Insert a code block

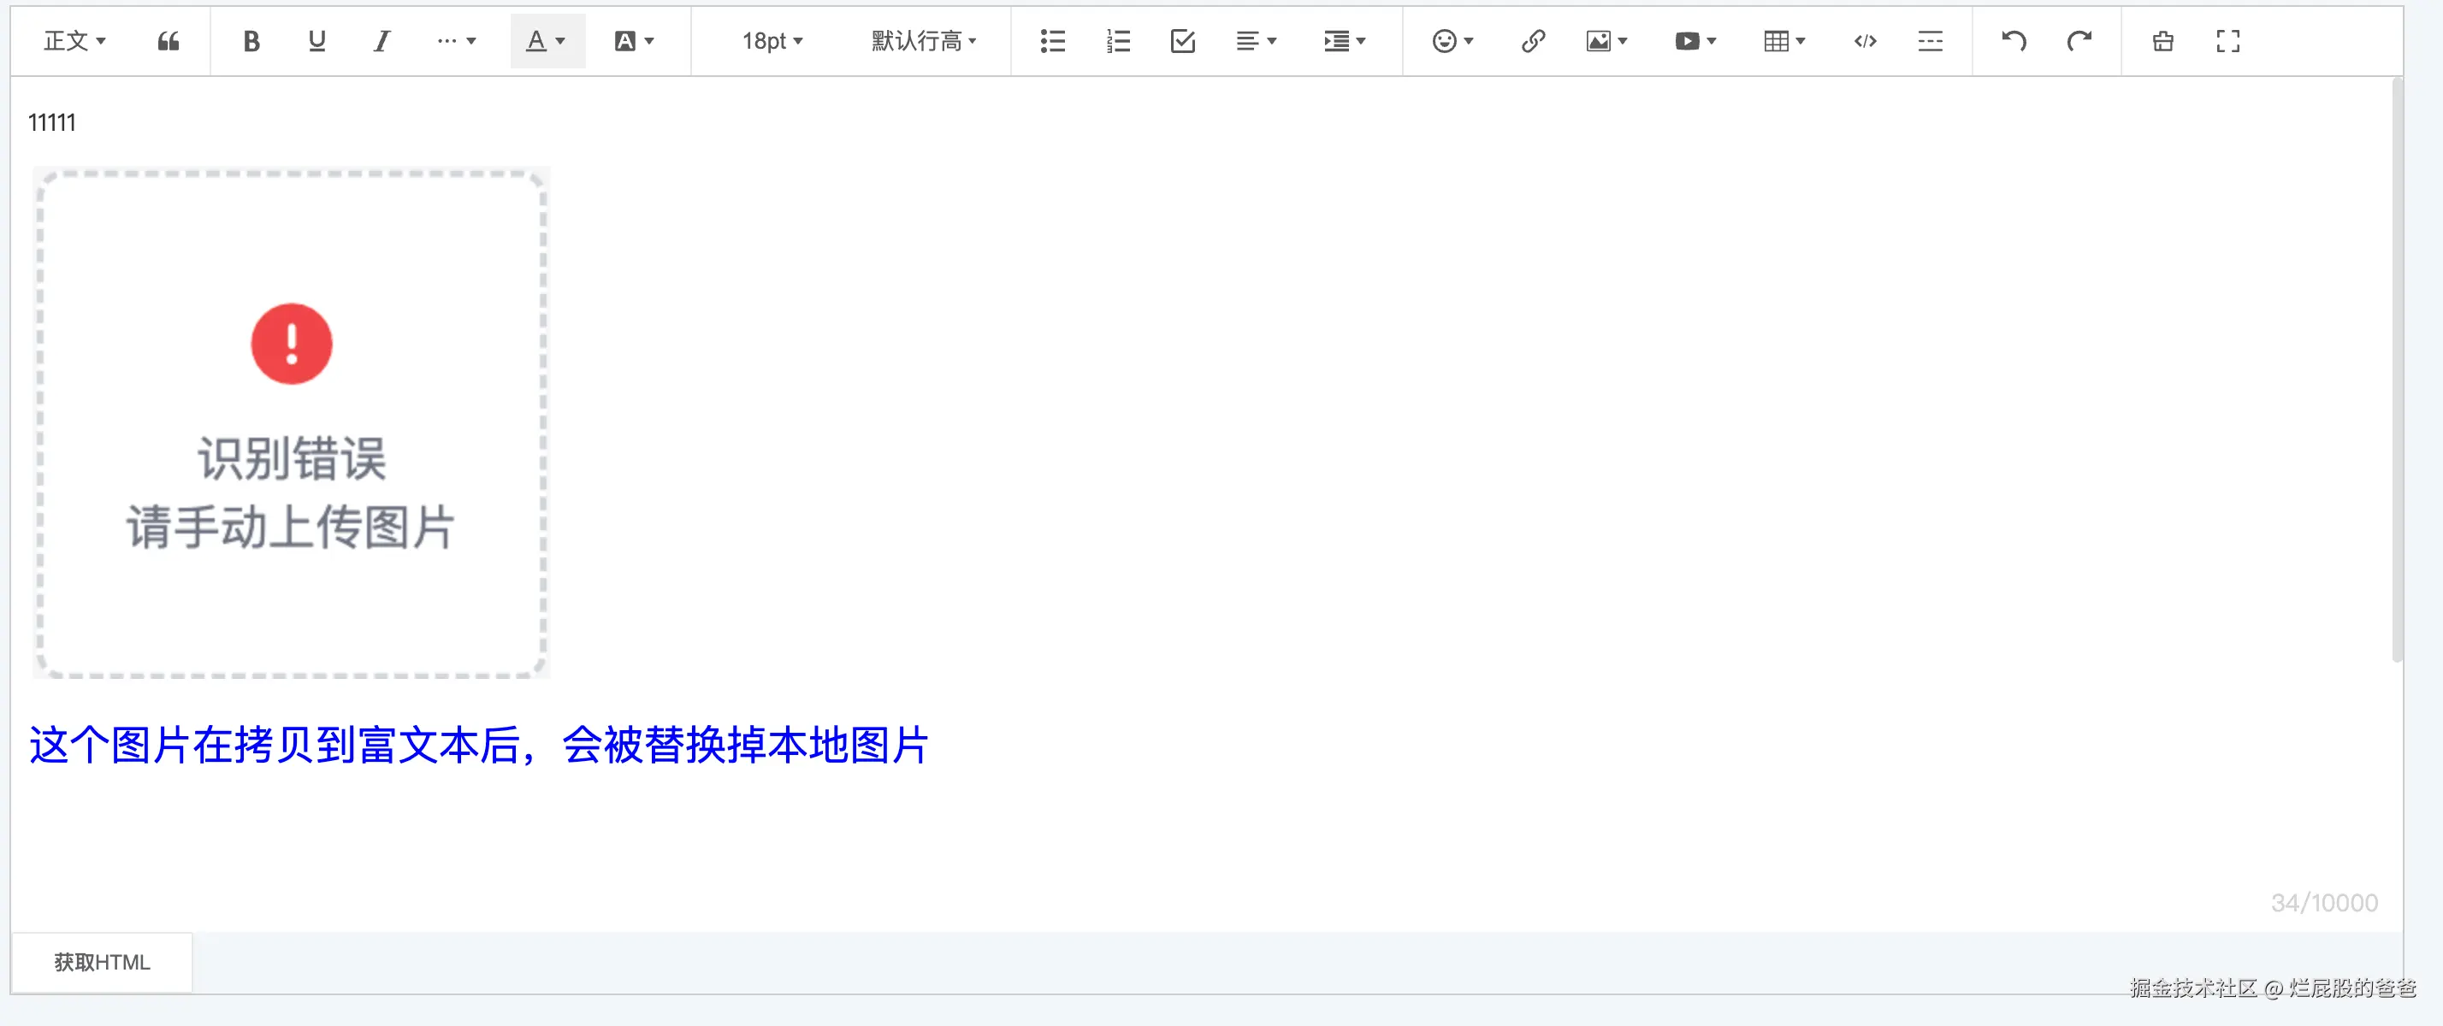[1866, 41]
